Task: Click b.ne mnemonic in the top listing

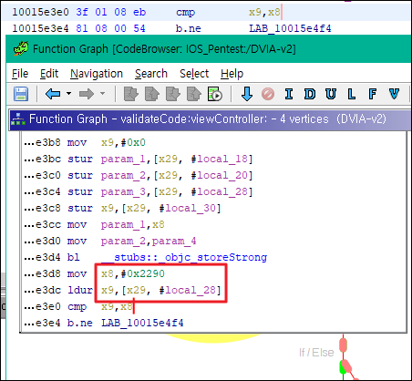Action: pyautogui.click(x=189, y=28)
